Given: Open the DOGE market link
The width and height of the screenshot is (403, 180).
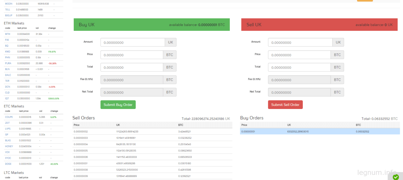Looking at the screenshot, I should (x=8, y=164).
